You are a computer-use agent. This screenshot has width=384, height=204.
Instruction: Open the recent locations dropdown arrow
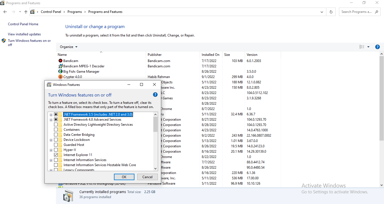click(20, 12)
